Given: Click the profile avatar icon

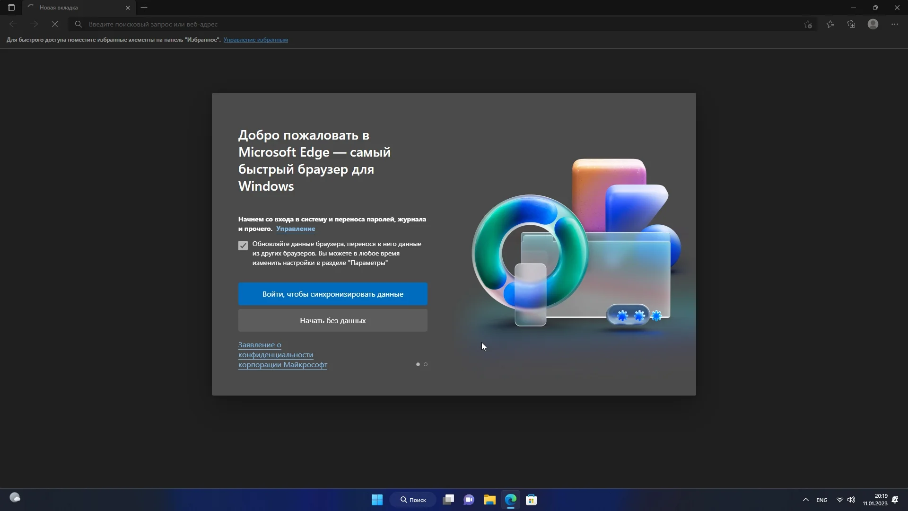Looking at the screenshot, I should tap(873, 24).
